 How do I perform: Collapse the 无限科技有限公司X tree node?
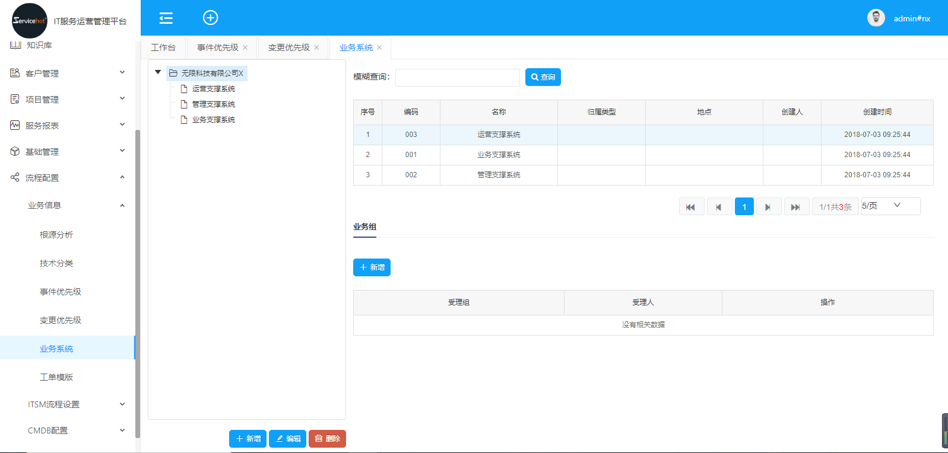coord(158,72)
